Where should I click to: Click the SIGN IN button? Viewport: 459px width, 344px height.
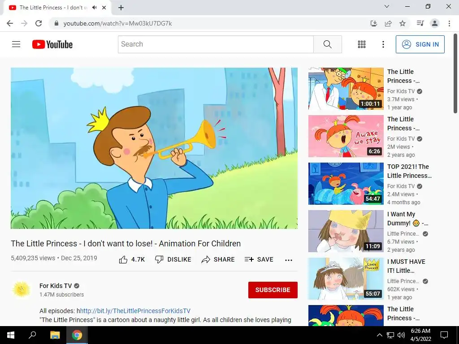(x=420, y=44)
